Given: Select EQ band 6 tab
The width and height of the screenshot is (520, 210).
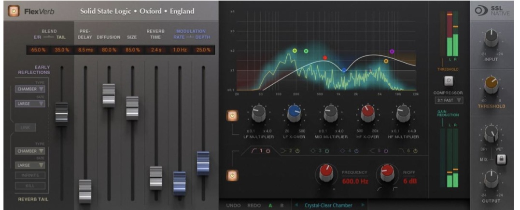Looking at the screenshot, I should click(x=409, y=151).
